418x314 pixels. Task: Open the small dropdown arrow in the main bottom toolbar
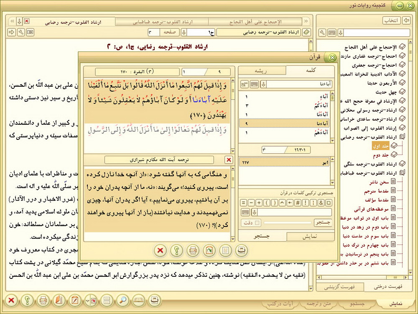coord(87,301)
